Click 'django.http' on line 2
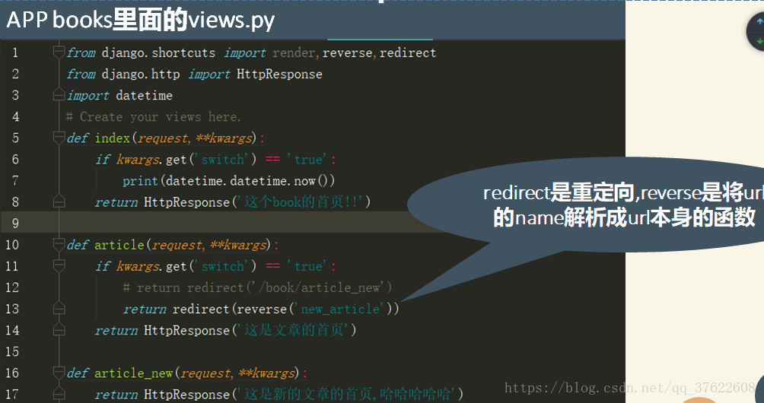The height and width of the screenshot is (403, 764). (x=141, y=74)
